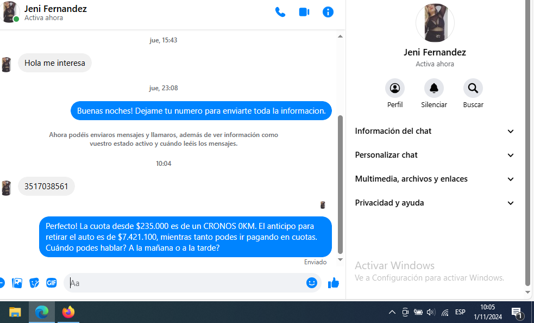Open Firefox from the taskbar
Screen dimensions: 534x323
68,312
